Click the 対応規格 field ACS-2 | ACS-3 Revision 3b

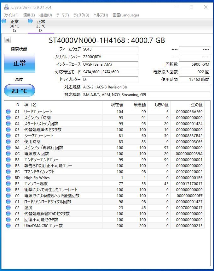pos(146,87)
